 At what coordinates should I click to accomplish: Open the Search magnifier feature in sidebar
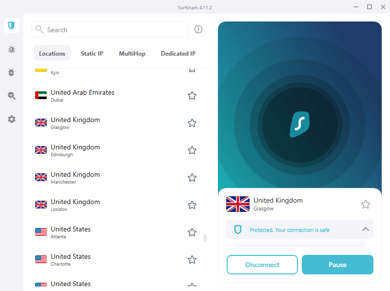point(11,96)
